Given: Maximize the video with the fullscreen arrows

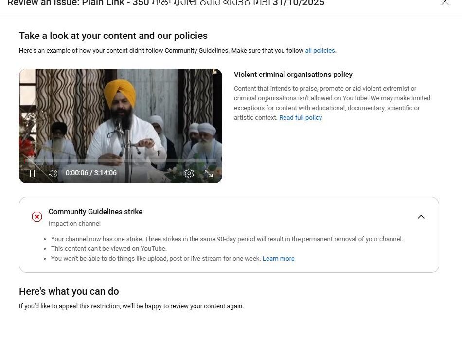Looking at the screenshot, I should pyautogui.click(x=209, y=173).
